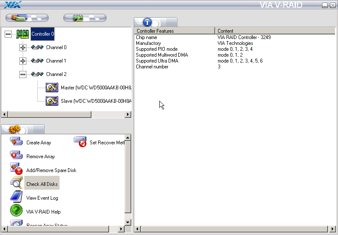The height and width of the screenshot is (235, 338).
Task: Click VIA Technologies value
Action: [235, 43]
